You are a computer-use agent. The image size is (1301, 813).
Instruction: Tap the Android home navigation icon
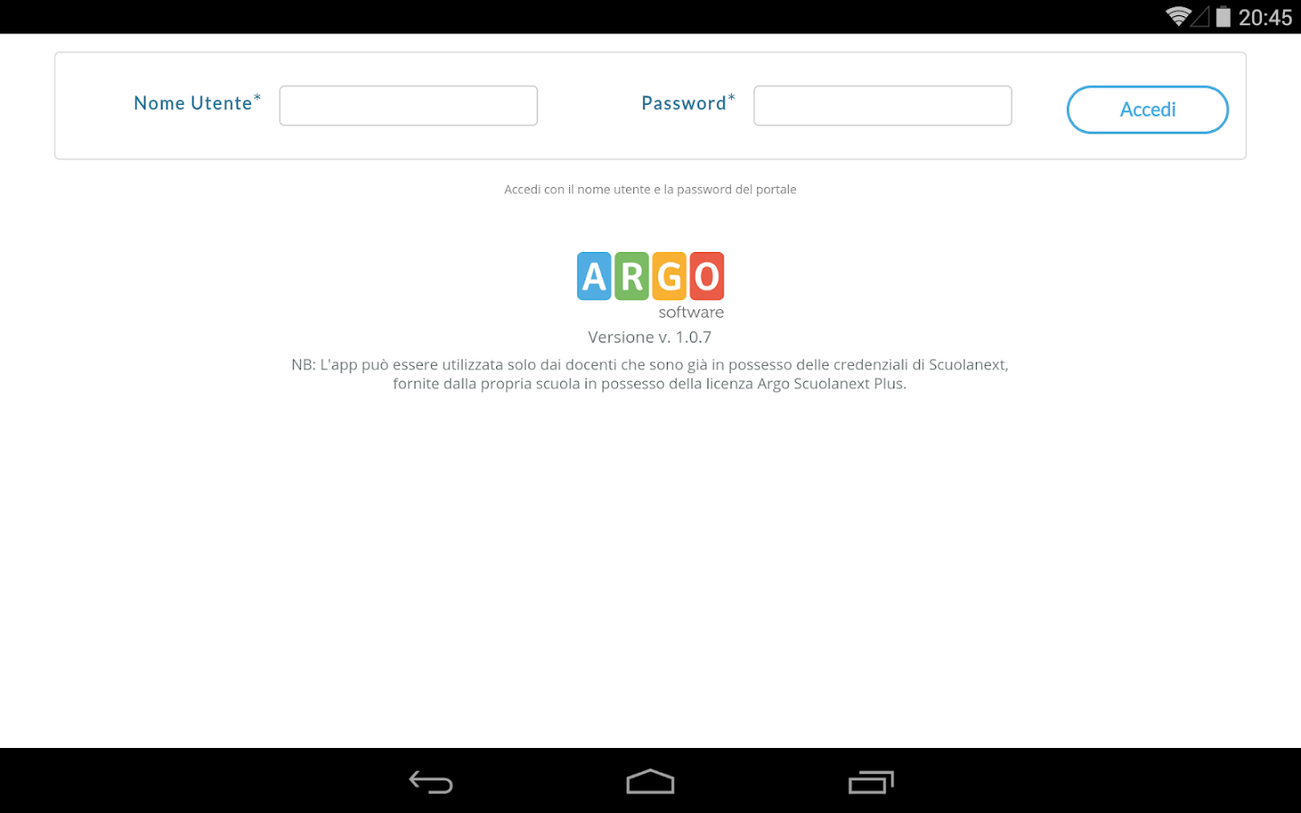[x=650, y=781]
